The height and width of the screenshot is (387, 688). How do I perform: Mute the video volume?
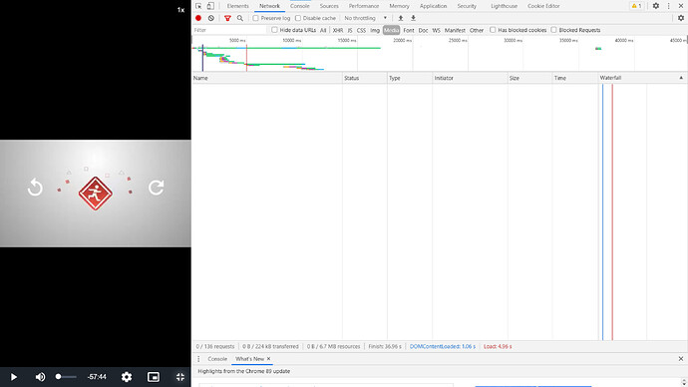[x=40, y=377]
